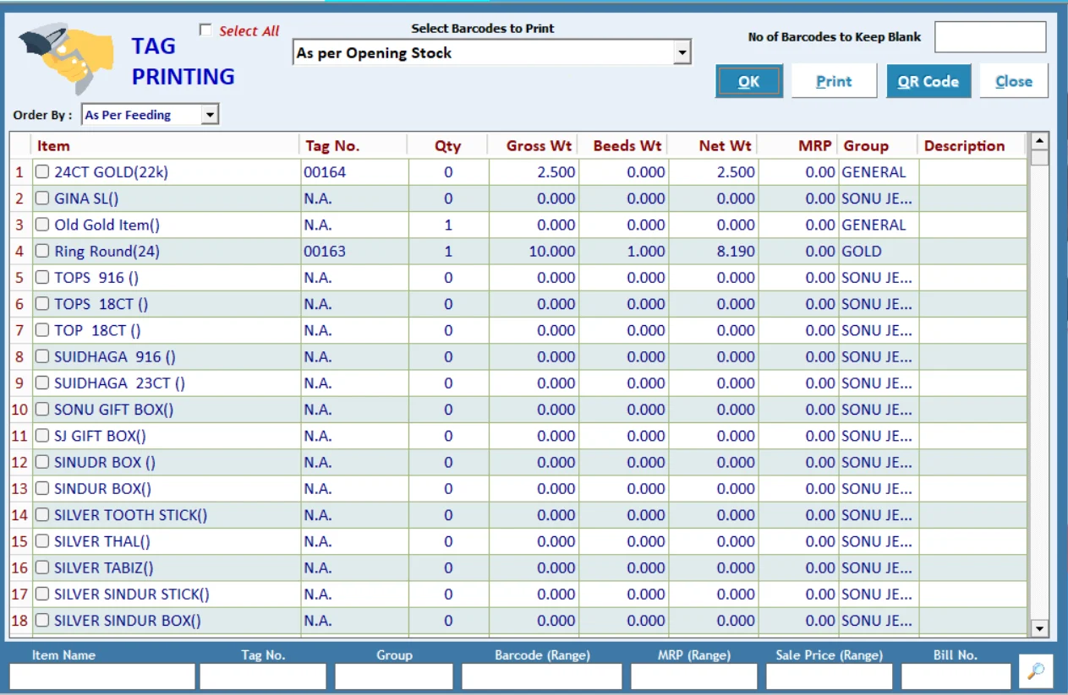Screen dimensions: 1068x695
Task: Click tag number 00163 cell
Action: tap(354, 251)
